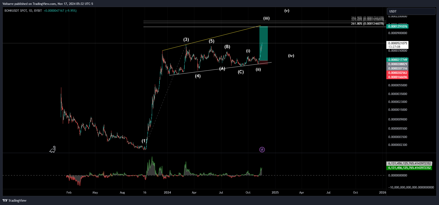Image resolution: width=439 pixels, height=205 pixels.
Task: Click sub-wave label (ii)
Action: coord(258,69)
